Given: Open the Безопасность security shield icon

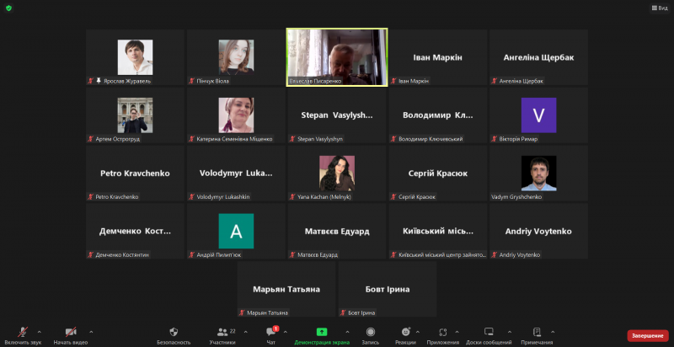Looking at the screenshot, I should 174,332.
